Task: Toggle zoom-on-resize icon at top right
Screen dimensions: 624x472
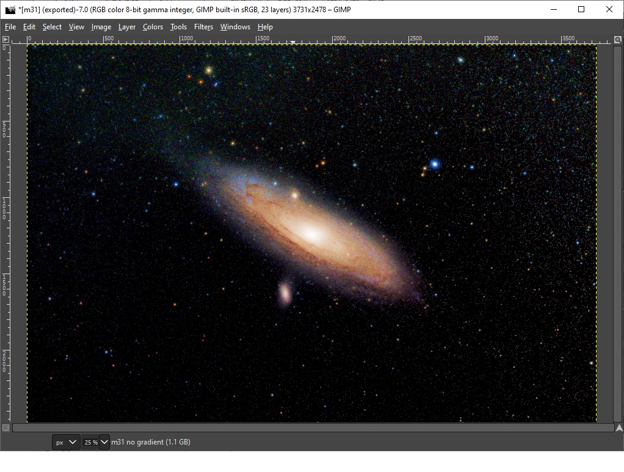Action: point(618,40)
